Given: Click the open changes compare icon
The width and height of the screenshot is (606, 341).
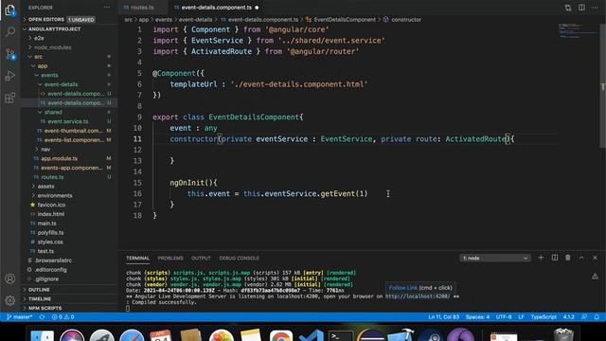Looking at the screenshot, I should [568, 8].
